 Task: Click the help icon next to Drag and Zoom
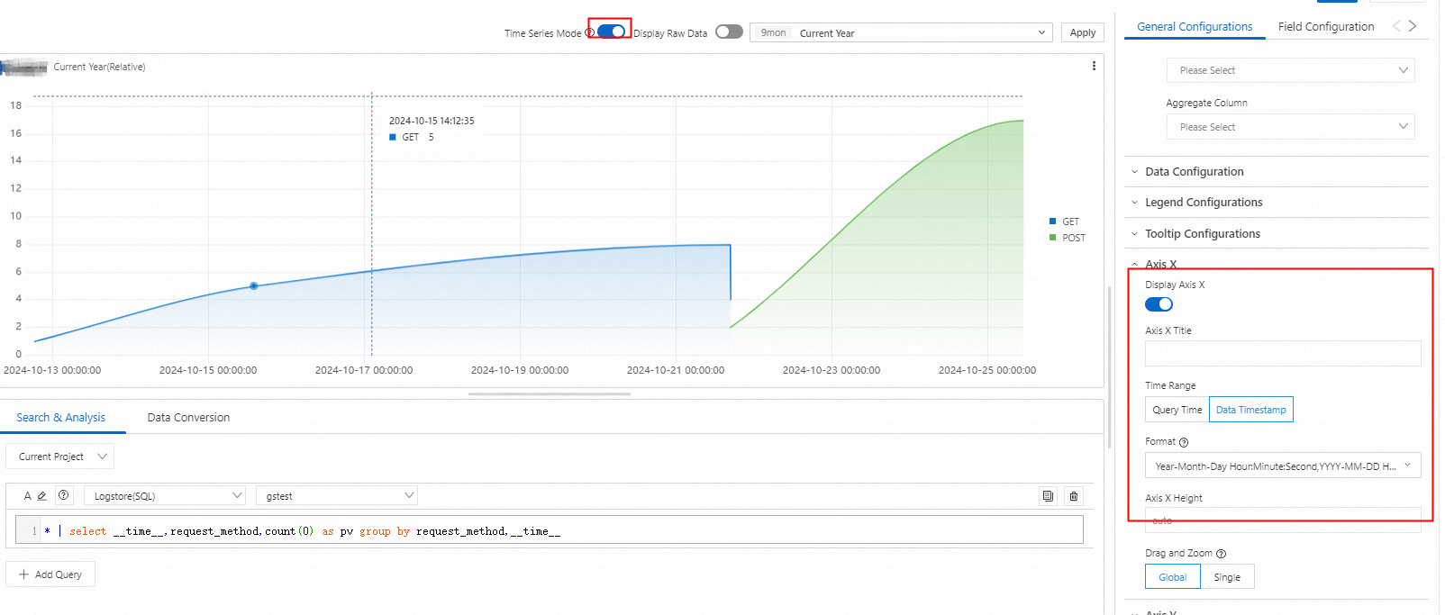click(1221, 554)
